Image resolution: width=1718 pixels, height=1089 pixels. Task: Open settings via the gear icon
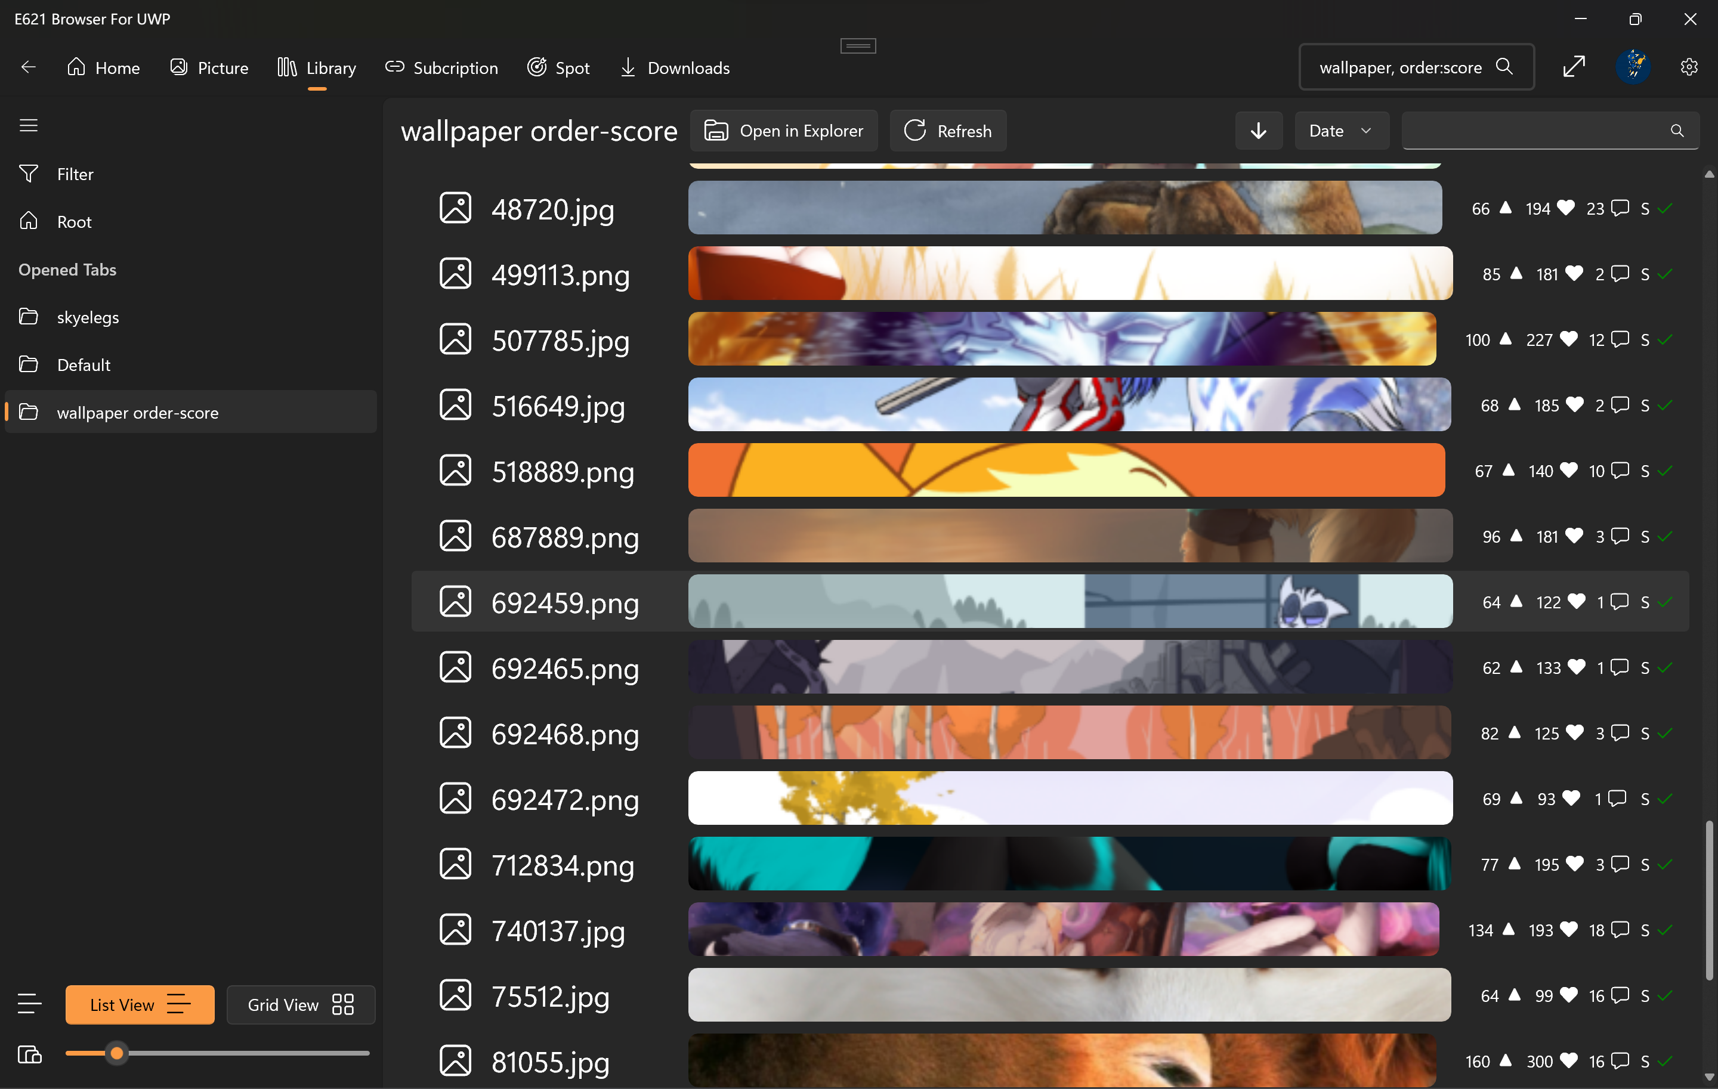click(1688, 67)
